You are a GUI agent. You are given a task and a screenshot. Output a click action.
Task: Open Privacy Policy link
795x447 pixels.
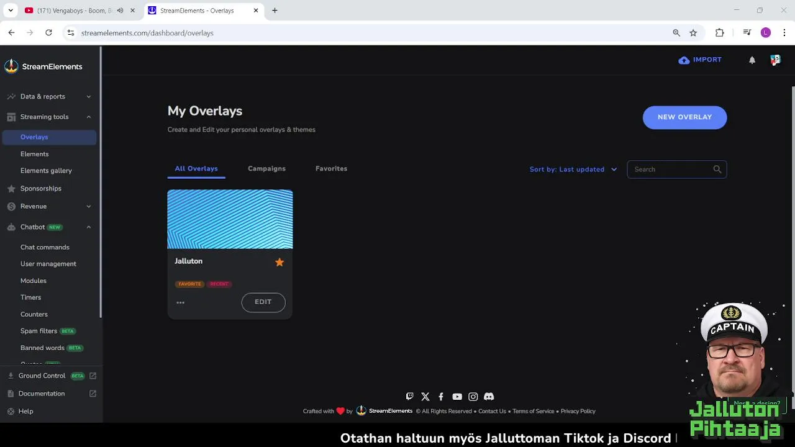point(578,411)
